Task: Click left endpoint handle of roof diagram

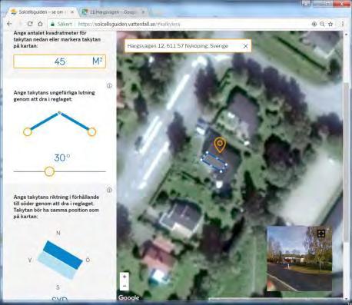Action: [x=28, y=132]
